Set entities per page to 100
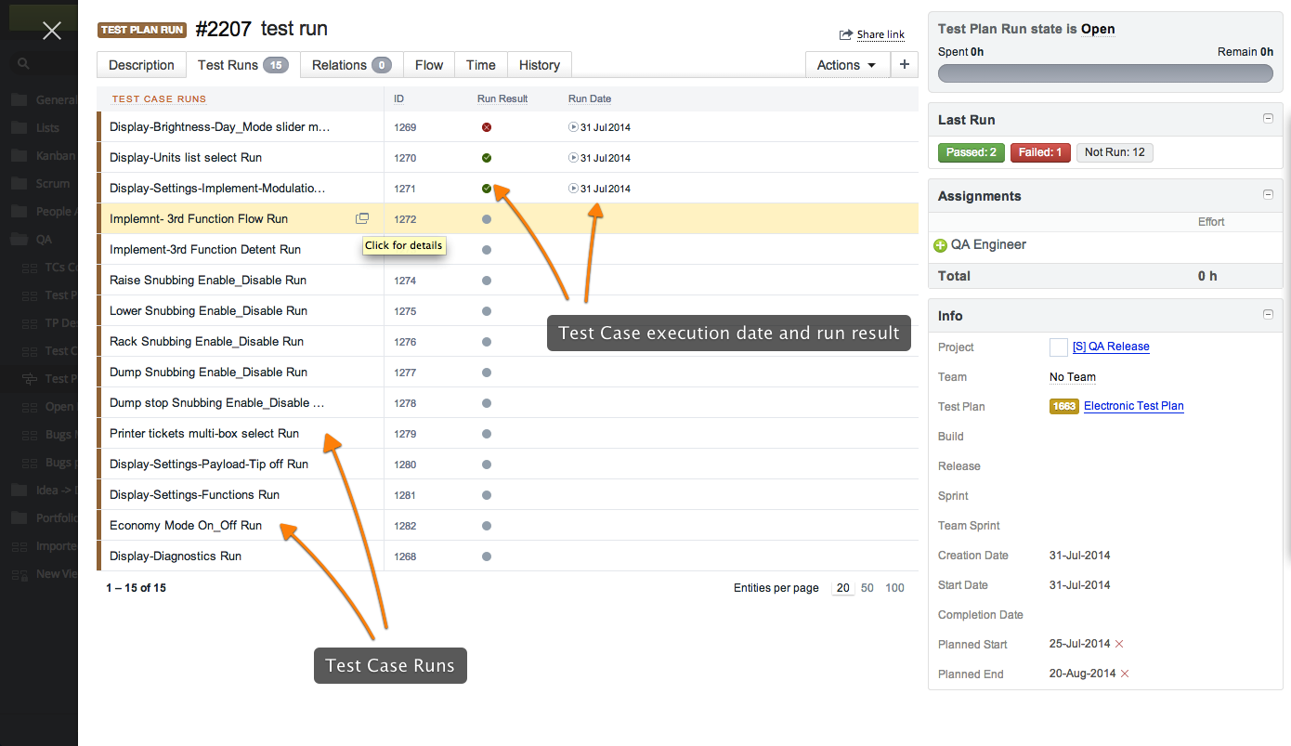 (x=894, y=588)
